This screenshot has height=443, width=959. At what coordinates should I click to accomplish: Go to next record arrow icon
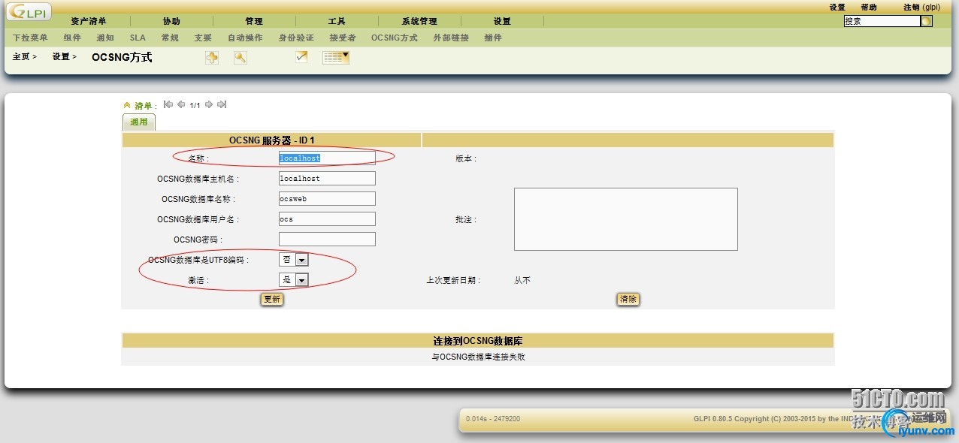pyautogui.click(x=209, y=104)
